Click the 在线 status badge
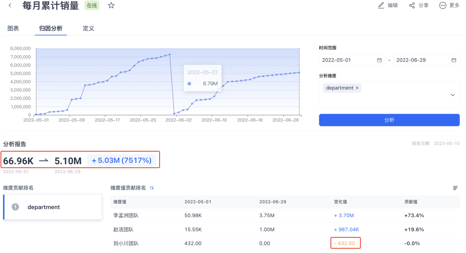Screen dimensions: 466x253 [x=92, y=6]
